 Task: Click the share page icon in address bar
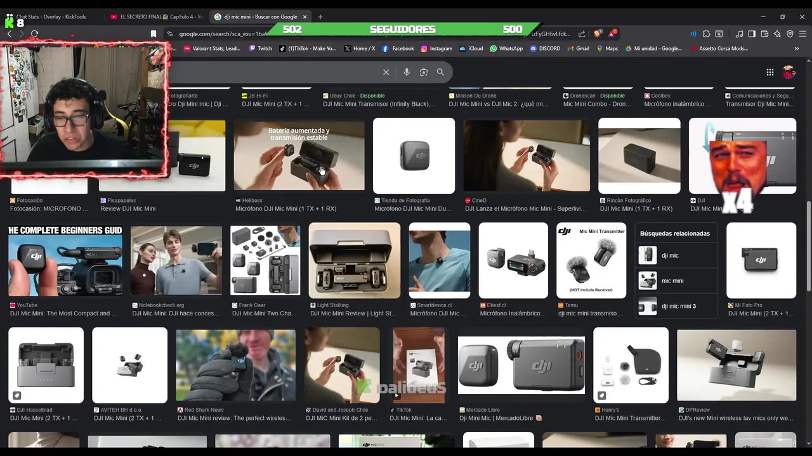[582, 34]
